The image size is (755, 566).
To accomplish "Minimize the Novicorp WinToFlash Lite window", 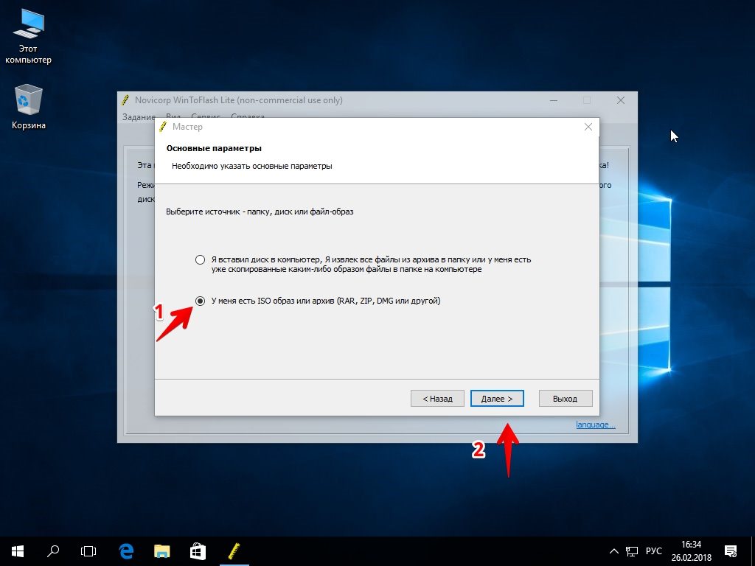I will pyautogui.click(x=554, y=100).
